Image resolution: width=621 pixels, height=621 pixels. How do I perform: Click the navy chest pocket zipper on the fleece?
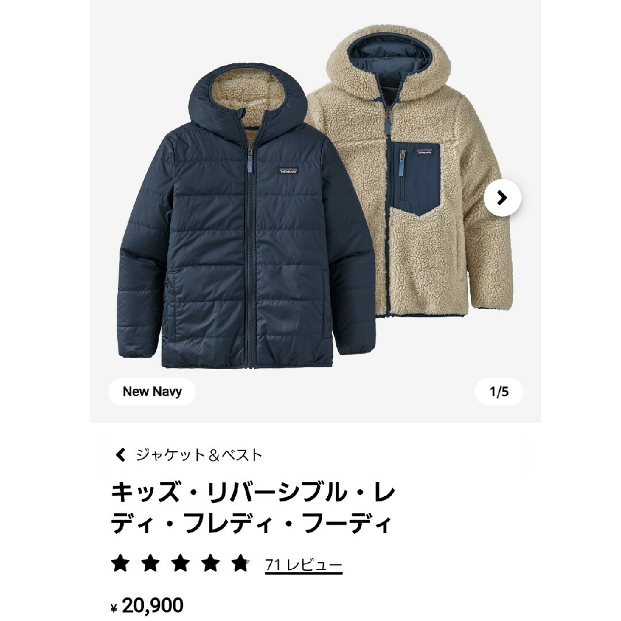pyautogui.click(x=402, y=175)
